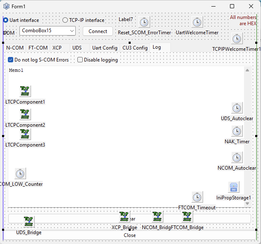Select the Uart interface radio button

(6, 20)
